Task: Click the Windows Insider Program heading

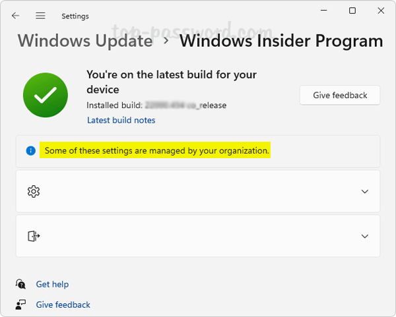Action: pos(281,41)
